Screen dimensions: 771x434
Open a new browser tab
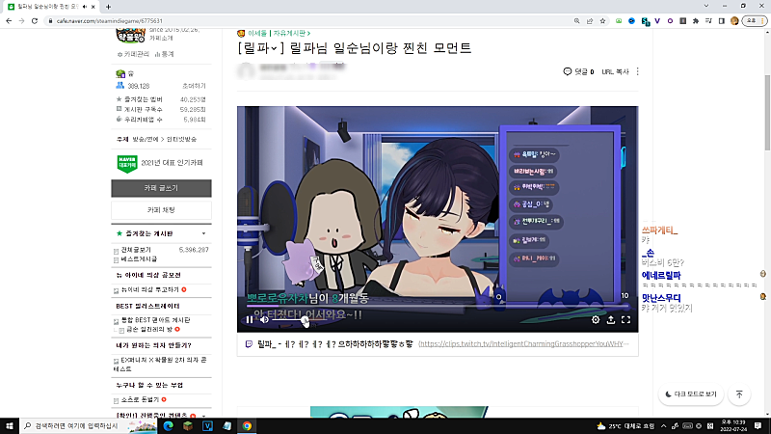(x=108, y=7)
